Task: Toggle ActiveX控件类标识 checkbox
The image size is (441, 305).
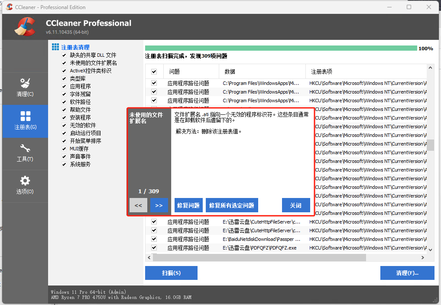Action: [64, 71]
